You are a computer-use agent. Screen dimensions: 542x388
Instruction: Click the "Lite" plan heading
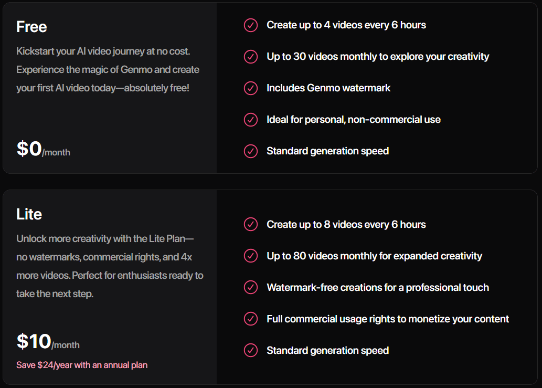(x=29, y=214)
